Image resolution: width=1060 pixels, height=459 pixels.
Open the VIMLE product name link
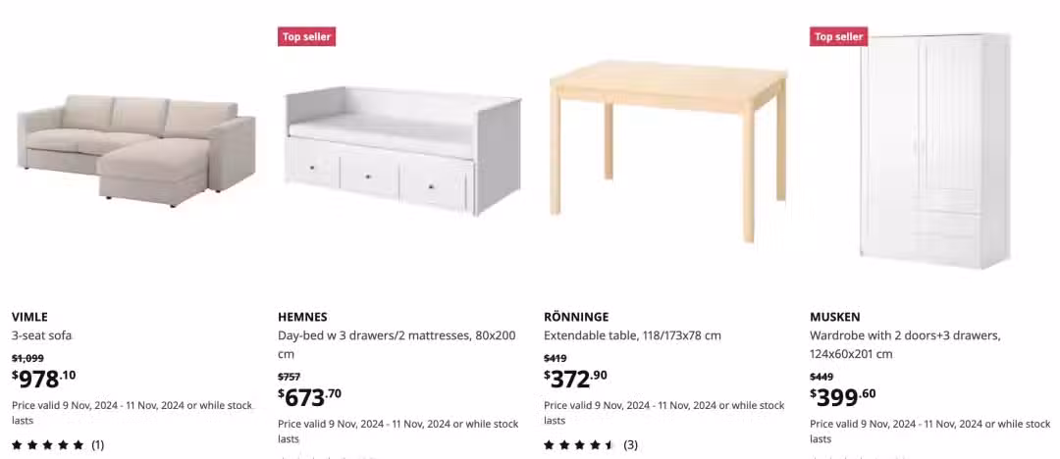[x=29, y=317]
